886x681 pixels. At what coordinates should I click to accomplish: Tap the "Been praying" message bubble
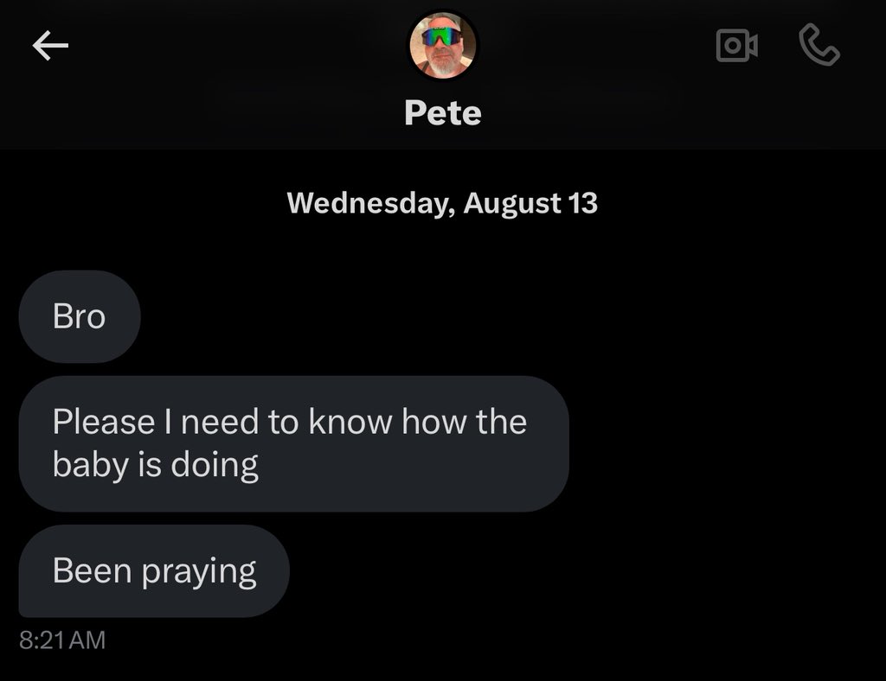click(154, 571)
